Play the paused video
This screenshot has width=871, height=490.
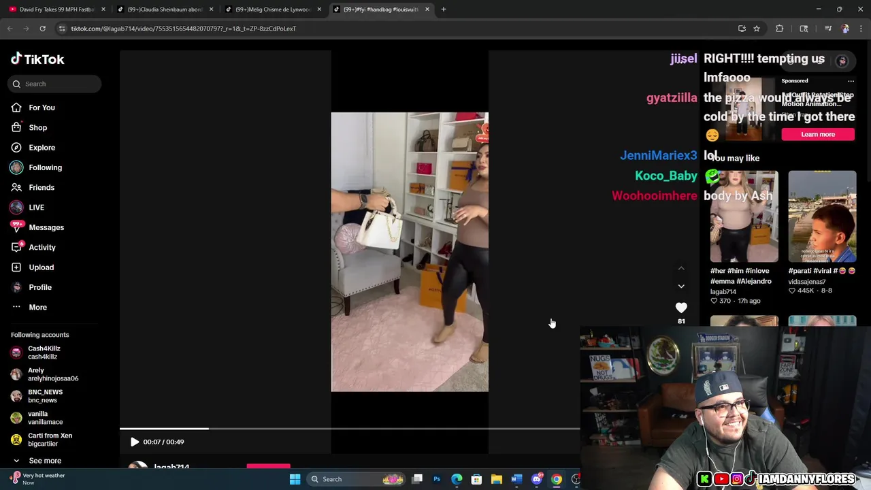[x=134, y=442]
